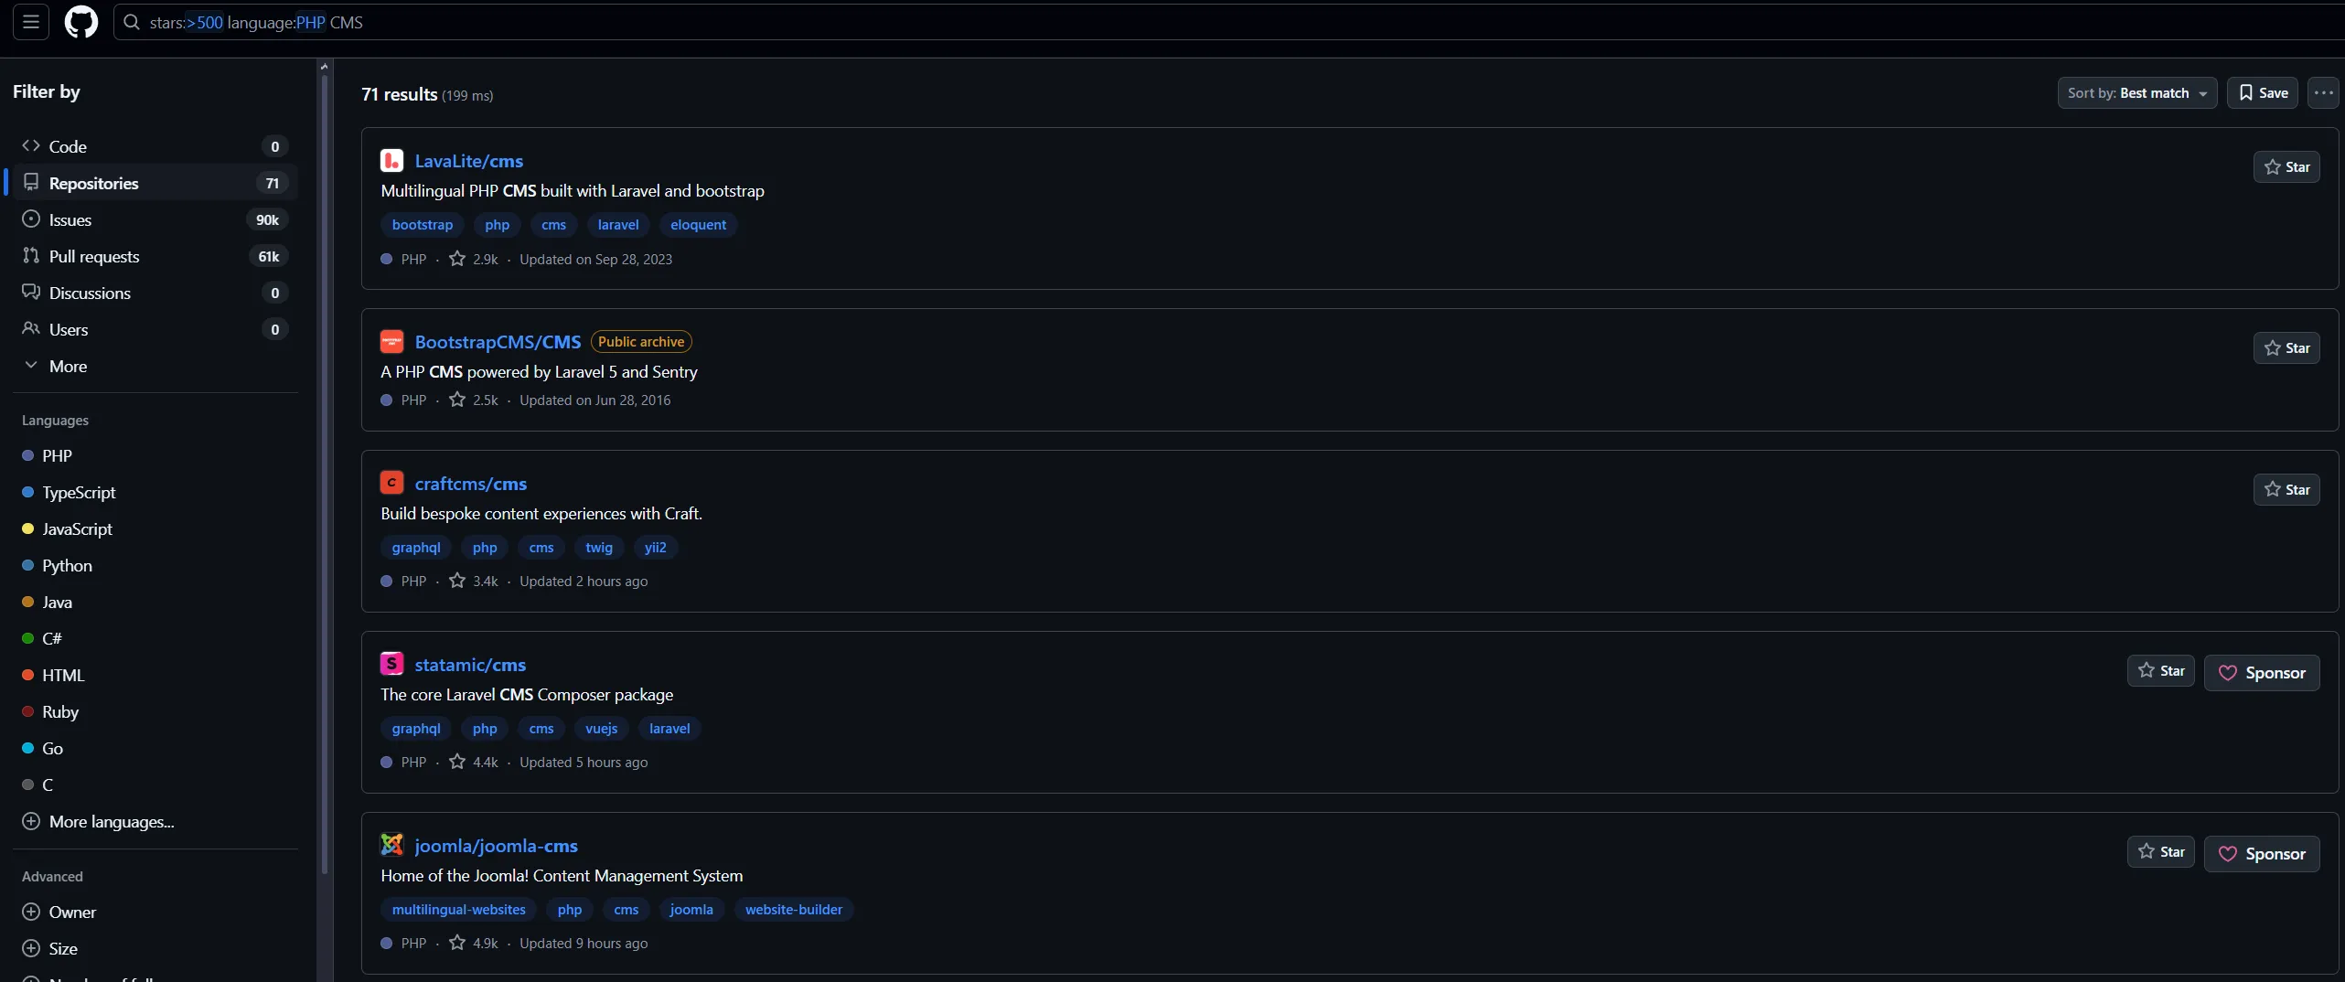Viewport: 2345px width, 982px height.
Task: Click the website-builder topic tag
Action: 794,910
